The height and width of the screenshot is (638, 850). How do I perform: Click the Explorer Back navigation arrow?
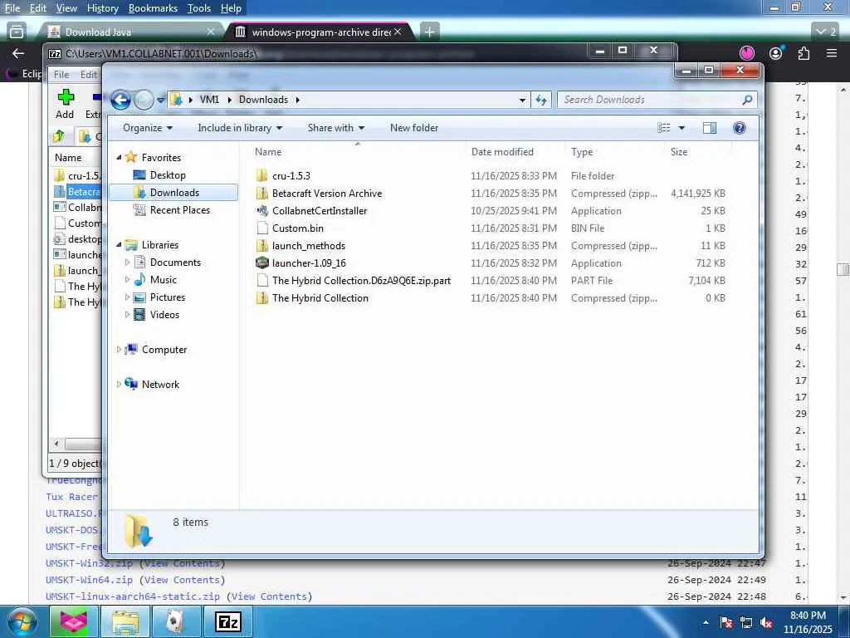(x=120, y=100)
